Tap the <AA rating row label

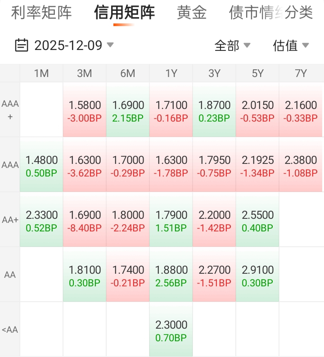(10, 330)
